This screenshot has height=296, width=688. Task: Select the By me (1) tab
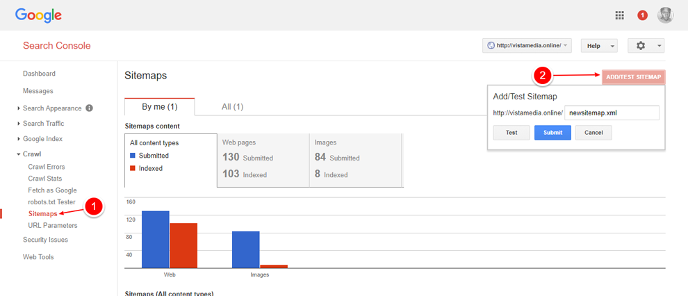pos(159,107)
